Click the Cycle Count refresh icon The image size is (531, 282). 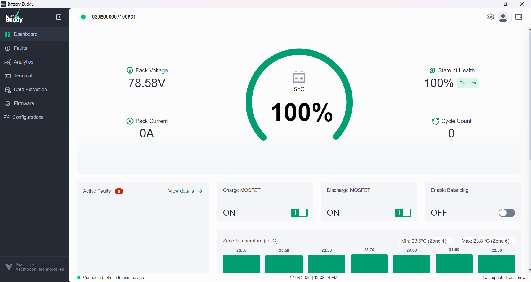pos(435,121)
